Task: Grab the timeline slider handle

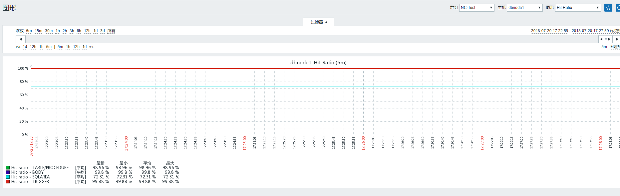Action: [x=605, y=39]
